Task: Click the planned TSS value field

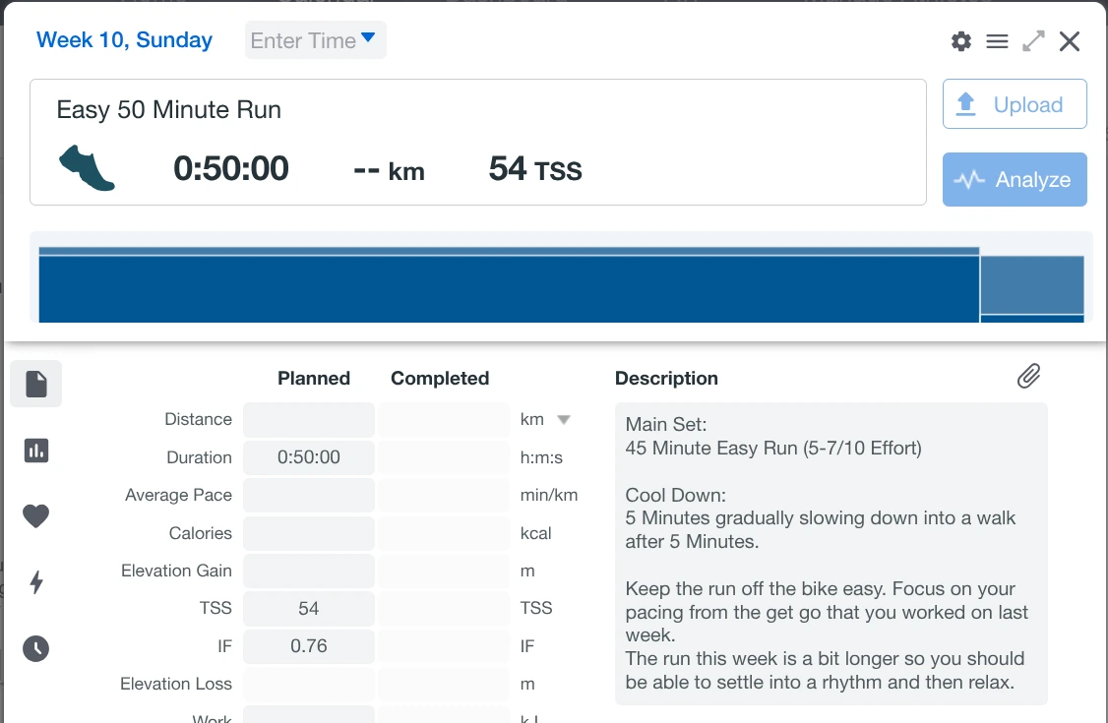Action: click(309, 609)
